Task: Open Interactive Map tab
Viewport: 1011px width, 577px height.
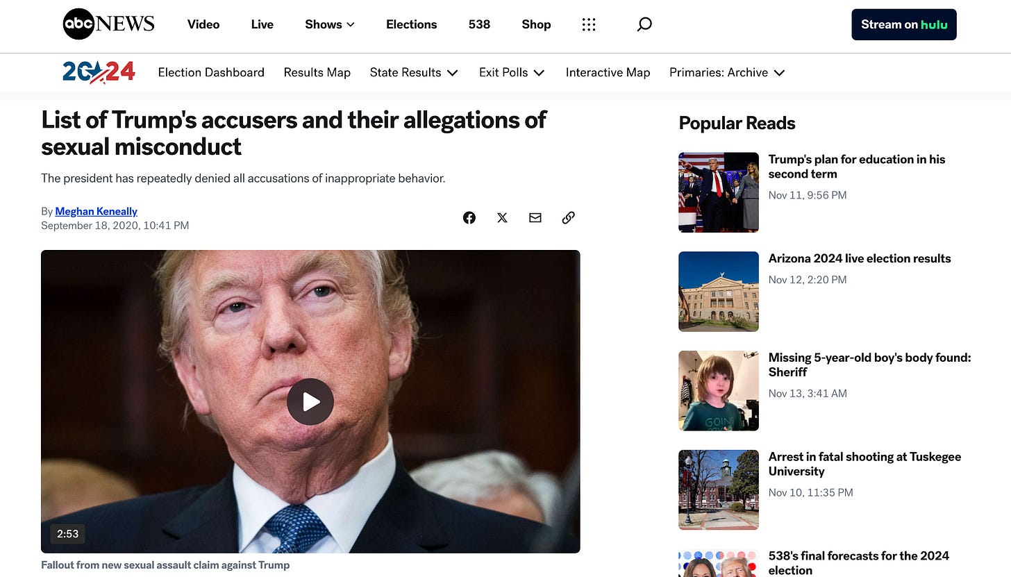Action: coord(608,72)
